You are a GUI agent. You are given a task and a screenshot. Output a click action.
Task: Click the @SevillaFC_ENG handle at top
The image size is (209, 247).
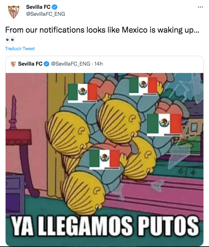tap(46, 14)
